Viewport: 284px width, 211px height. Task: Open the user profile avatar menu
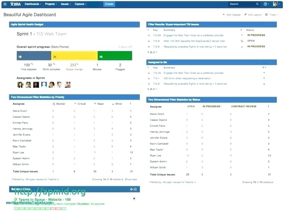click(275, 4)
